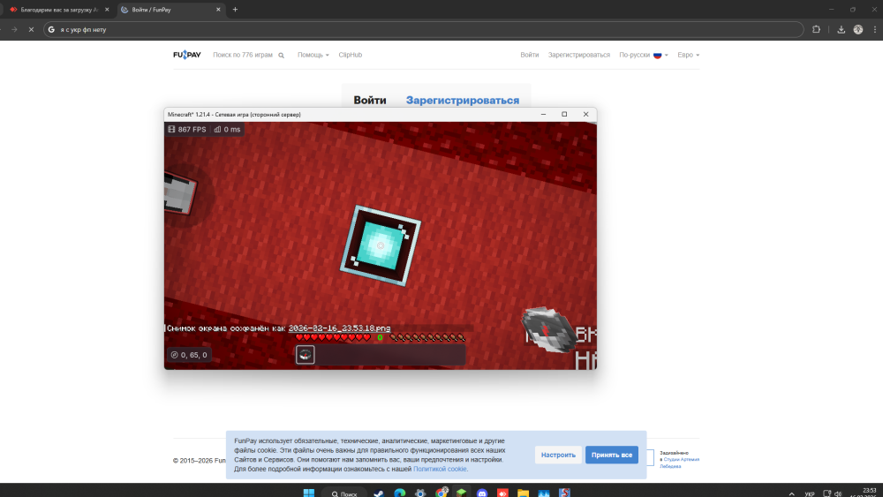Viewport: 883px width, 497px height.
Task: Open the red S application taskbar icon
Action: [x=564, y=493]
